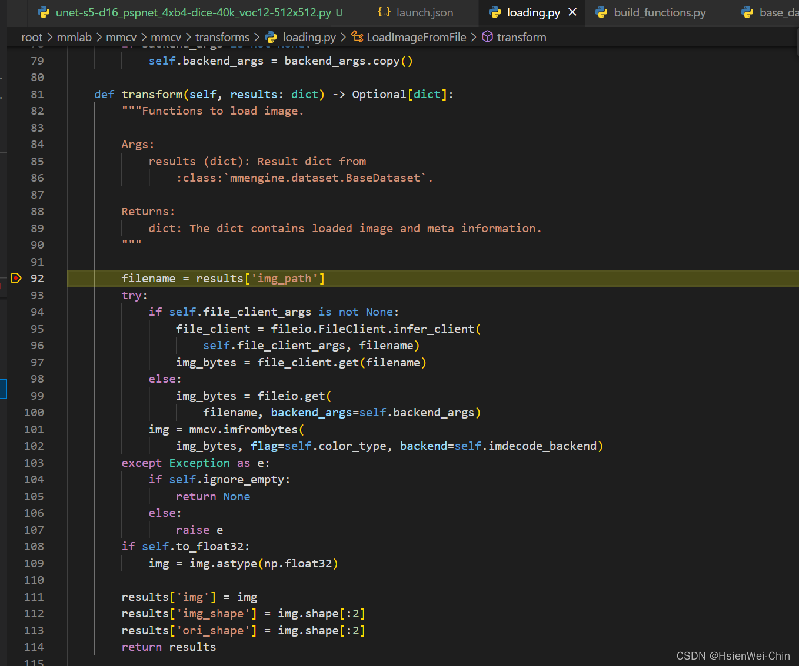The image size is (799, 666).
Task: Click line number 93 in the gutter
Action: click(37, 295)
